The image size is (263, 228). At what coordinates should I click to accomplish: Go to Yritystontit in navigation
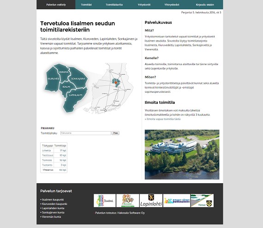(144, 5)
